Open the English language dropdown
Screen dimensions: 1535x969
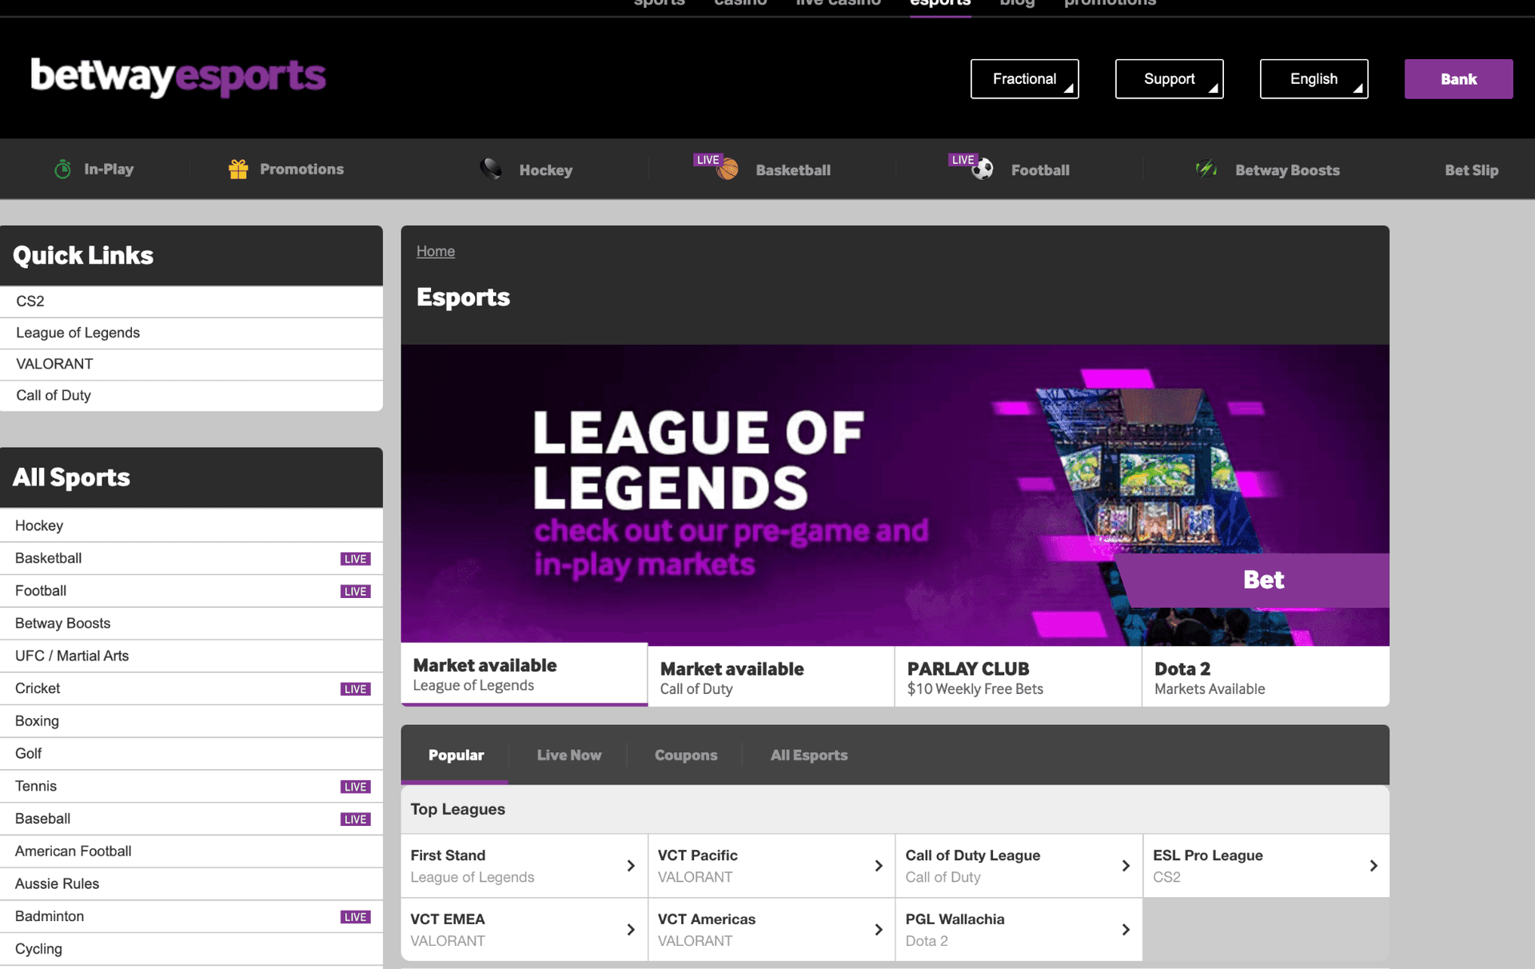point(1314,78)
